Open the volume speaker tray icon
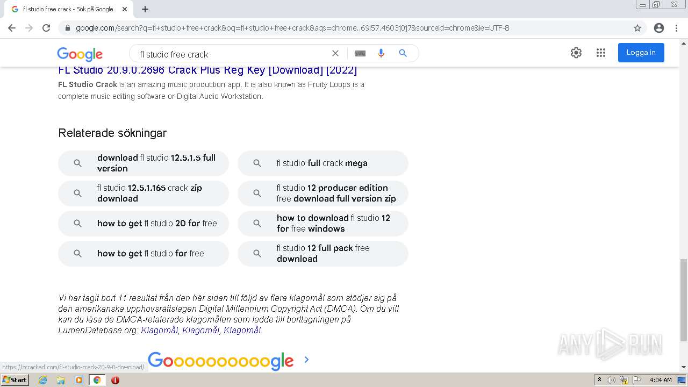Image resolution: width=688 pixels, height=387 pixels. (611, 380)
